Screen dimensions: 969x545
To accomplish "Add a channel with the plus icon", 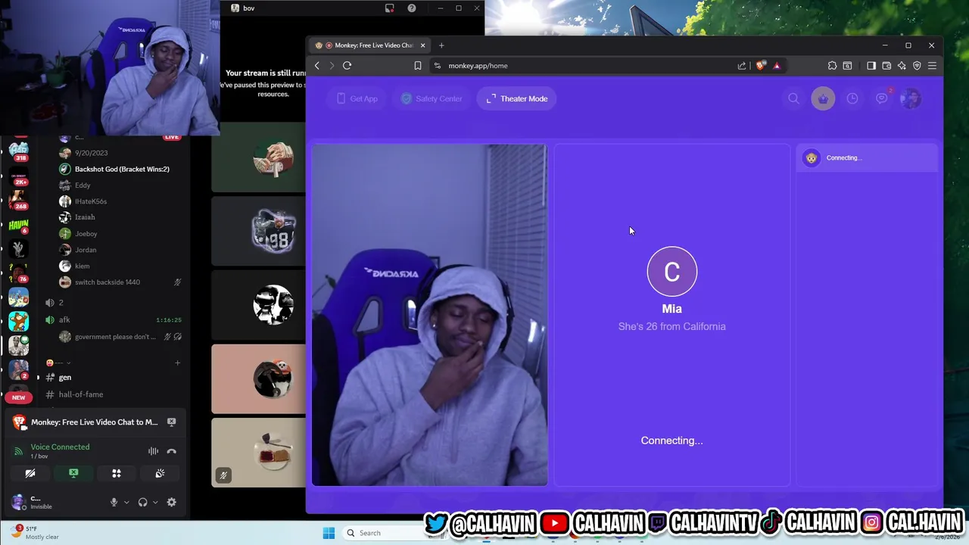I will [x=177, y=363].
